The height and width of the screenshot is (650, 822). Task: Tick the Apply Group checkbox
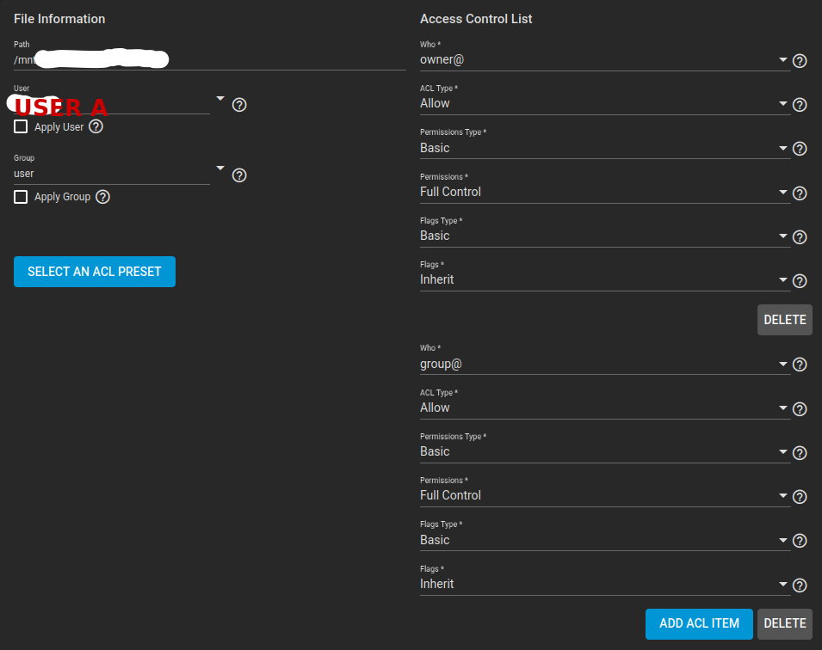click(x=21, y=197)
